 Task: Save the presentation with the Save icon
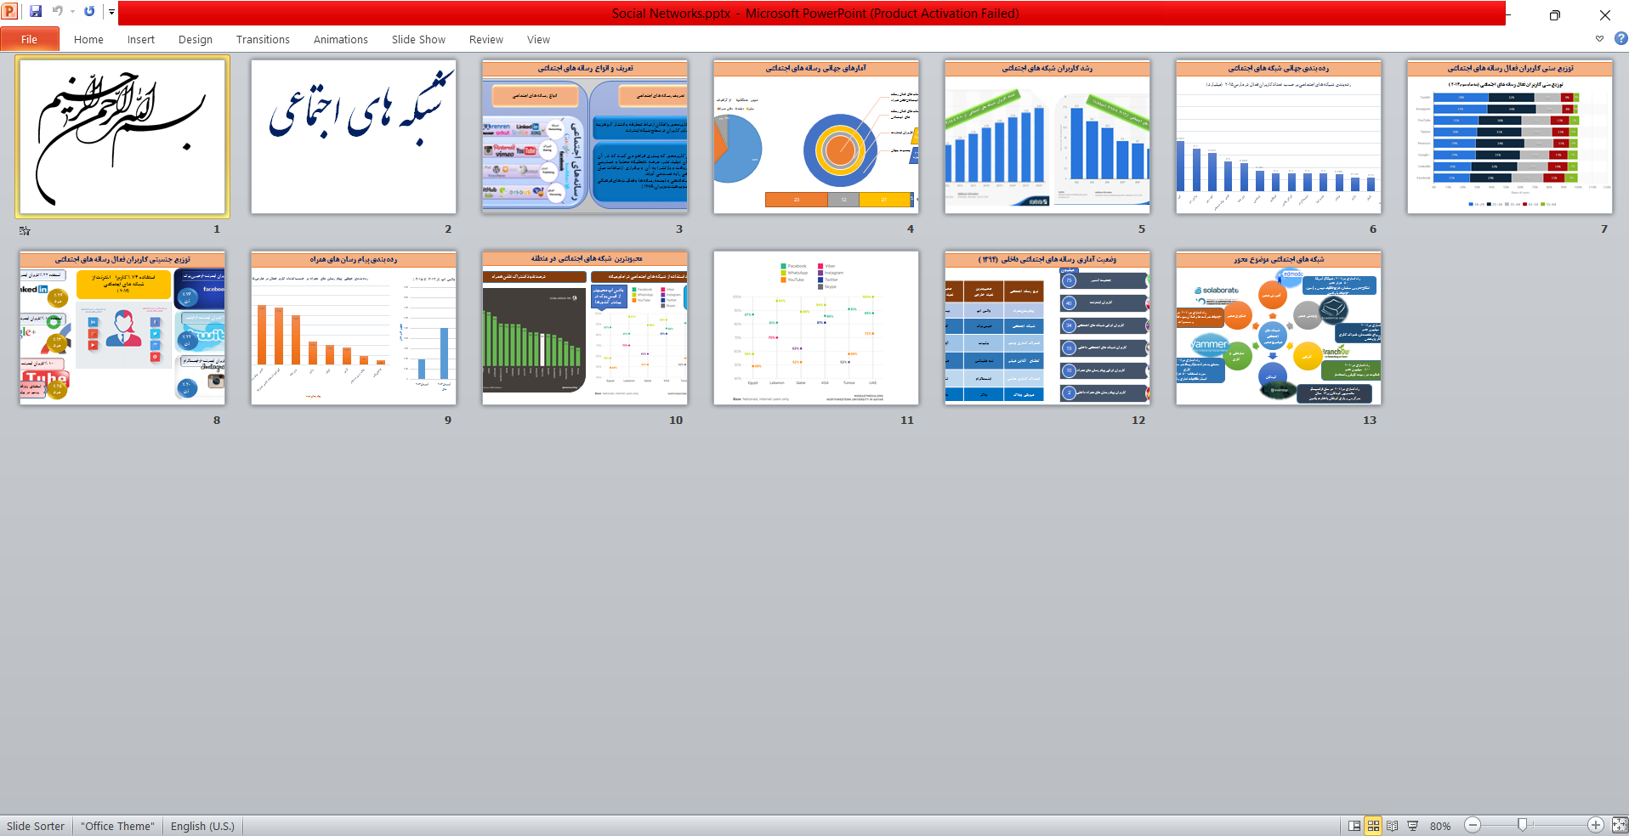[36, 12]
